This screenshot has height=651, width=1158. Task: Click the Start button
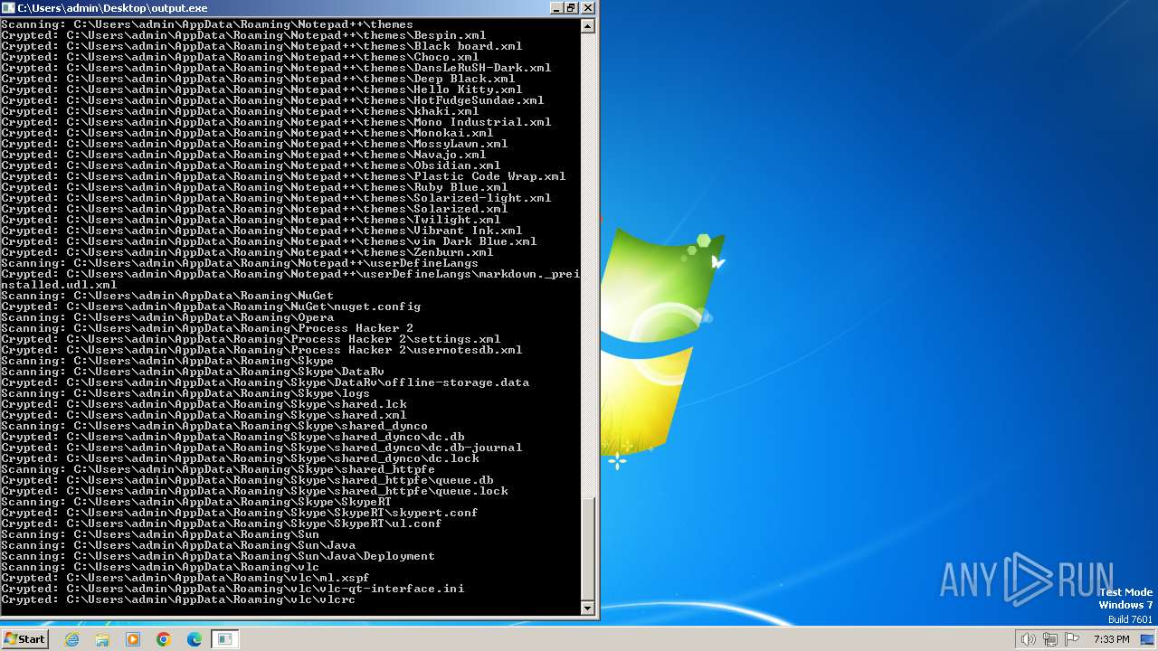(24, 639)
